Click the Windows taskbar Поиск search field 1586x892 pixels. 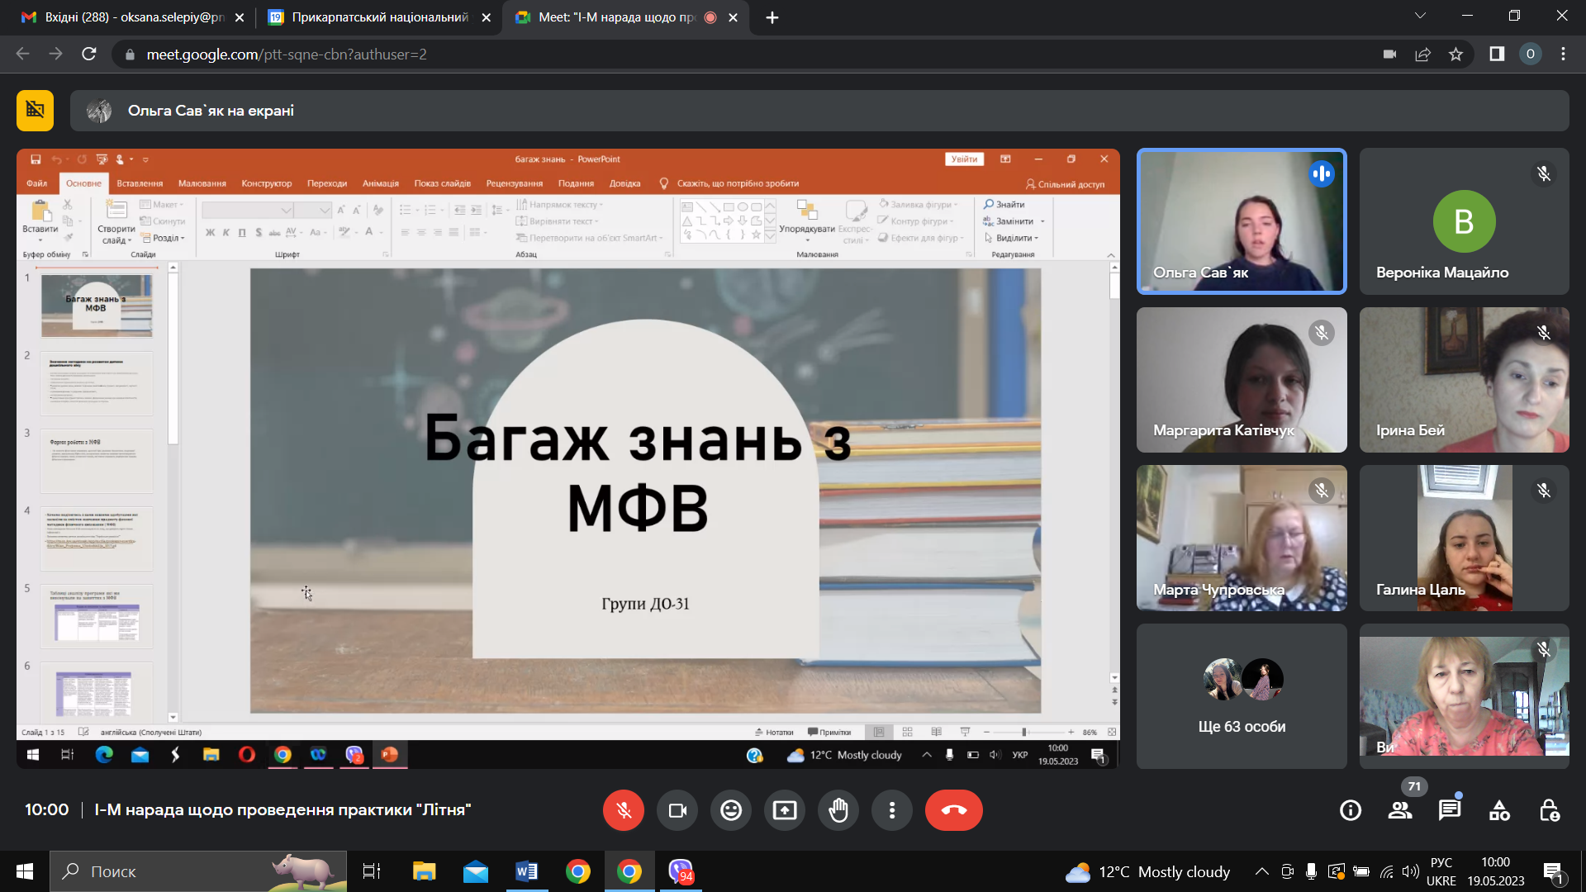click(x=198, y=871)
